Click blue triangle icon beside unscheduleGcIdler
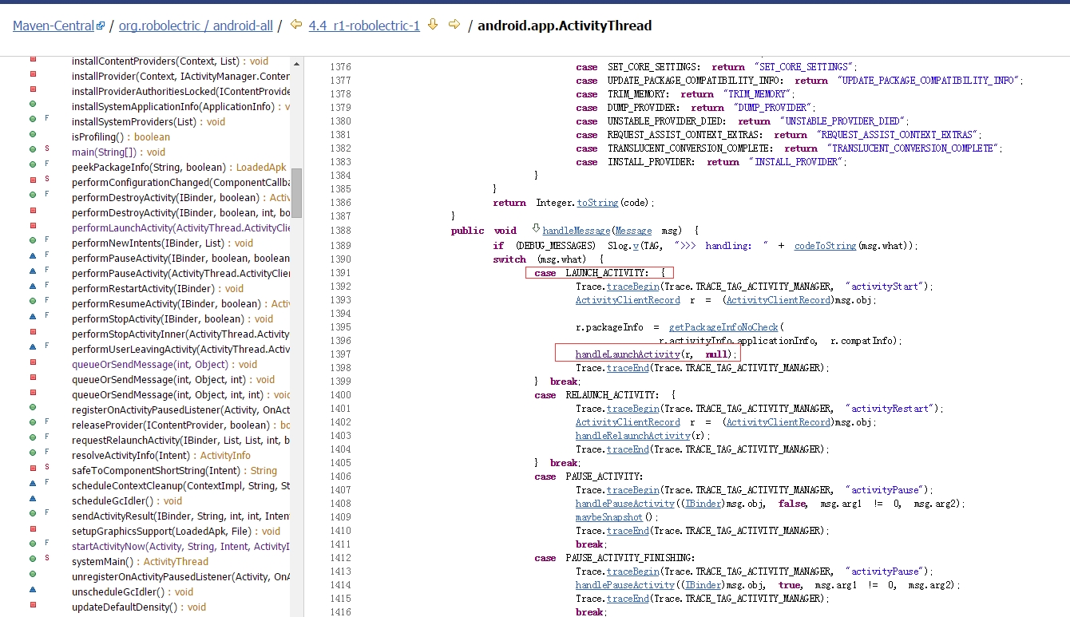The width and height of the screenshot is (1070, 617). tap(33, 589)
